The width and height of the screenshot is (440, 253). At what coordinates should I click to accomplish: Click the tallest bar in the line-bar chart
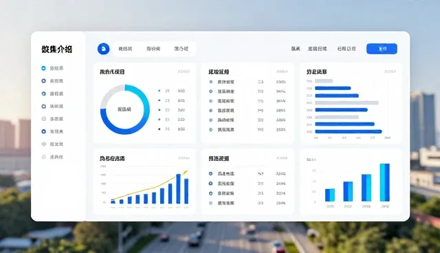point(179,189)
